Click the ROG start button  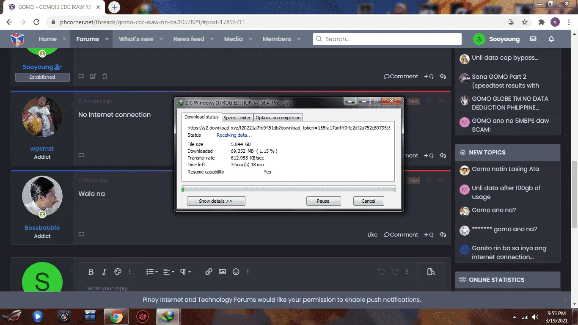12,316
